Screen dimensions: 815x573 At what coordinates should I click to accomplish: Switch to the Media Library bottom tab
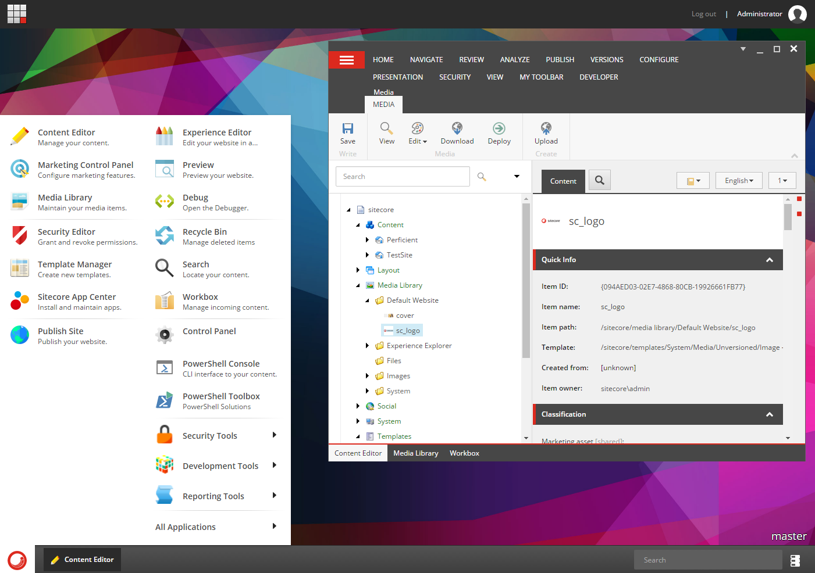point(416,453)
